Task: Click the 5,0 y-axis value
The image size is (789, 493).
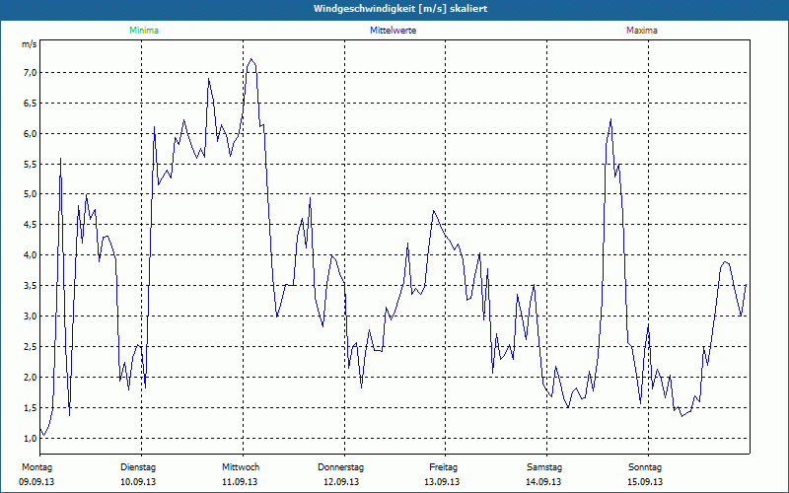Action: pos(31,194)
